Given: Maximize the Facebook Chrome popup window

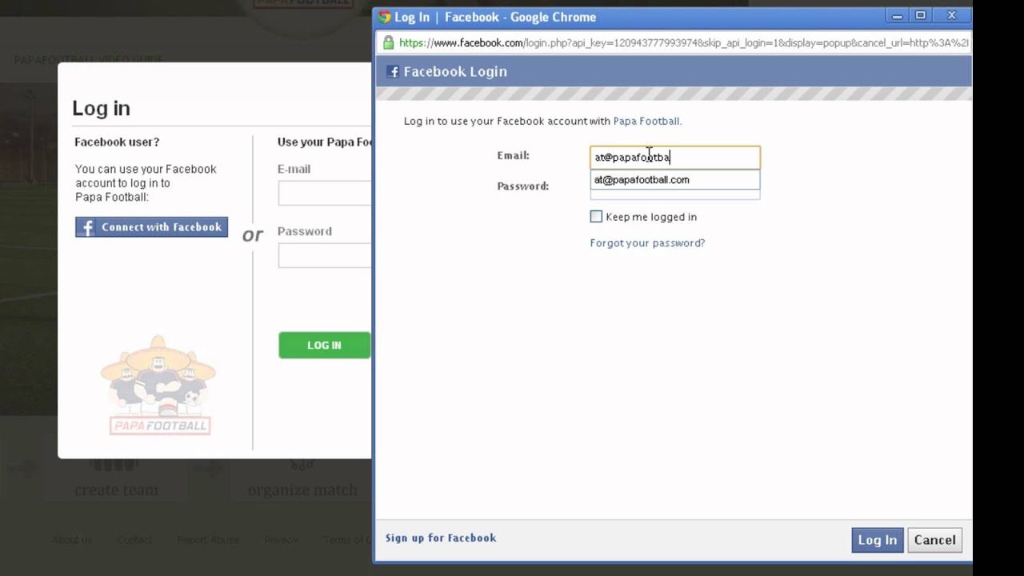Looking at the screenshot, I should click(x=920, y=16).
